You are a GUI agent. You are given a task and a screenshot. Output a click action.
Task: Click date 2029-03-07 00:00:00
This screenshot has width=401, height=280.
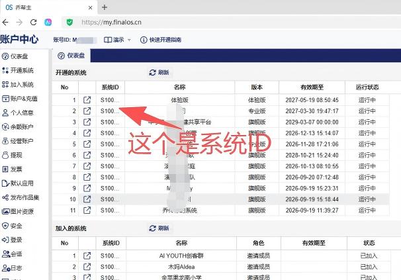[312, 122]
